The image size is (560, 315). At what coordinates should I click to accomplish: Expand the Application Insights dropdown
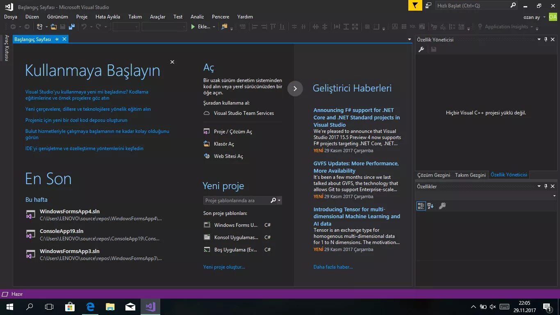[x=532, y=27]
